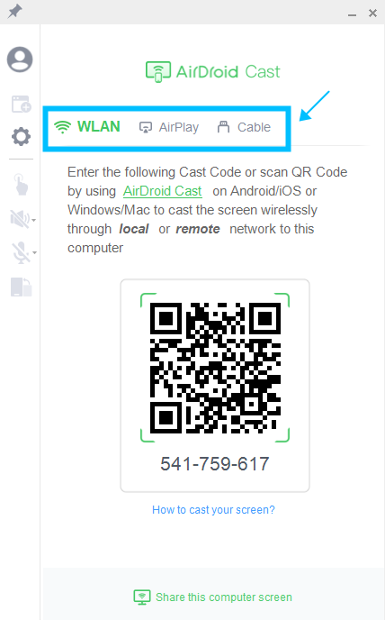Click the pin window icon

14,11
